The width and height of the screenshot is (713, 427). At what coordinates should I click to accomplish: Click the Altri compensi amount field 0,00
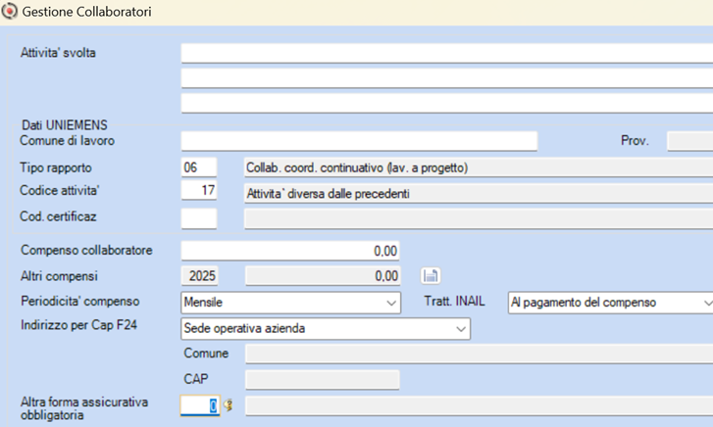[323, 276]
